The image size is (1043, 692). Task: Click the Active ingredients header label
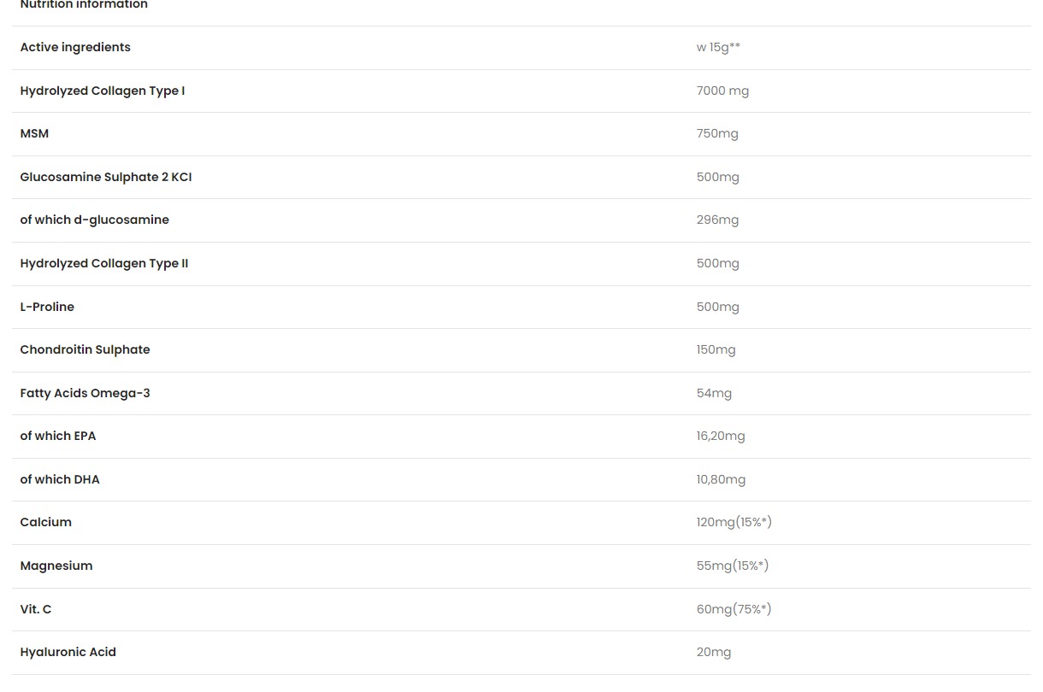75,47
